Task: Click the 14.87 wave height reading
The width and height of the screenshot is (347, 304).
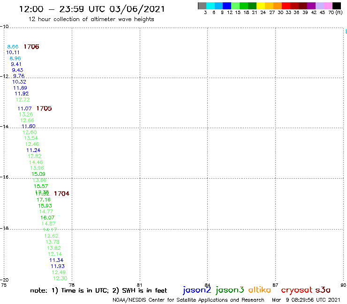Action: (x=48, y=224)
